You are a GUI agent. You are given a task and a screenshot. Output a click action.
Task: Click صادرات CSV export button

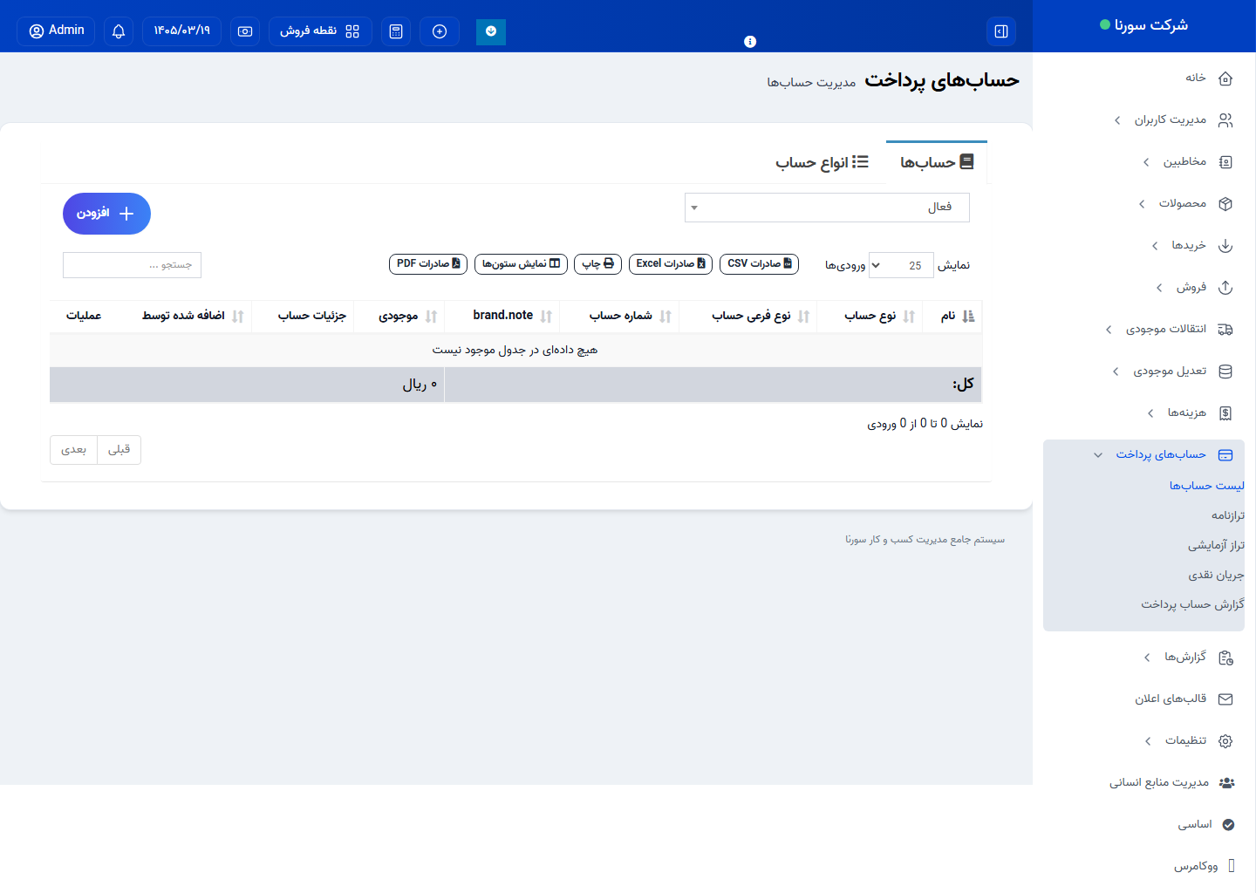tap(760, 263)
